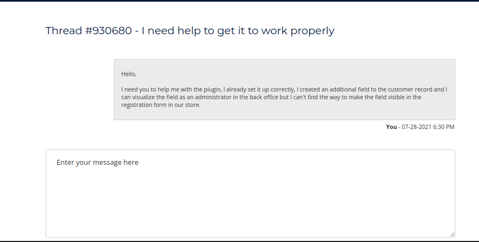
Task: Click the textarea resize handle corner
Action: [x=453, y=234]
